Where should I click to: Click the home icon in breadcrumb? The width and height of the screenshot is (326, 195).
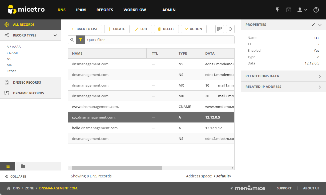tap(9, 188)
